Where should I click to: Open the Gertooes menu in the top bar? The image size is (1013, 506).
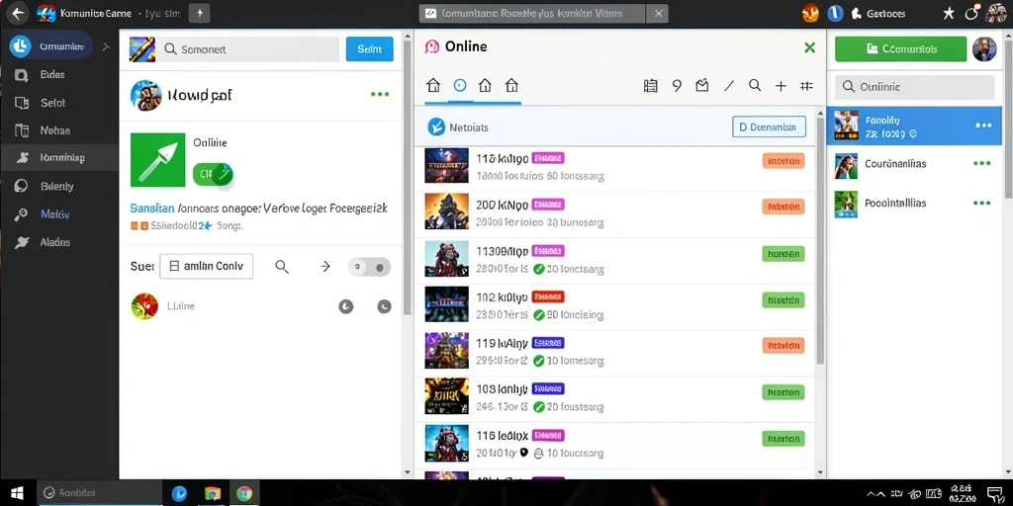tap(878, 14)
